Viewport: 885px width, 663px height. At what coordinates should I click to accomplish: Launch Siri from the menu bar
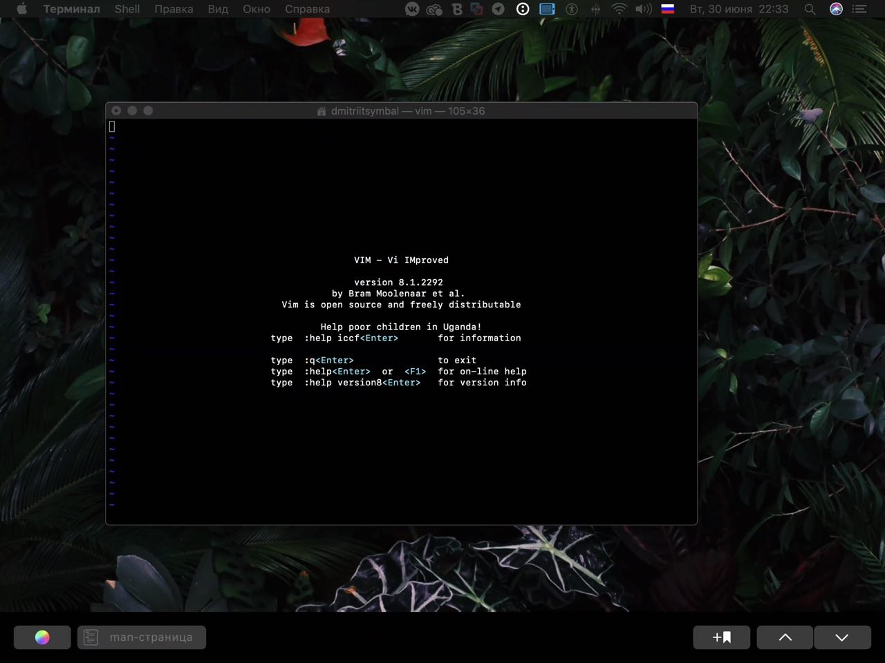(x=836, y=9)
